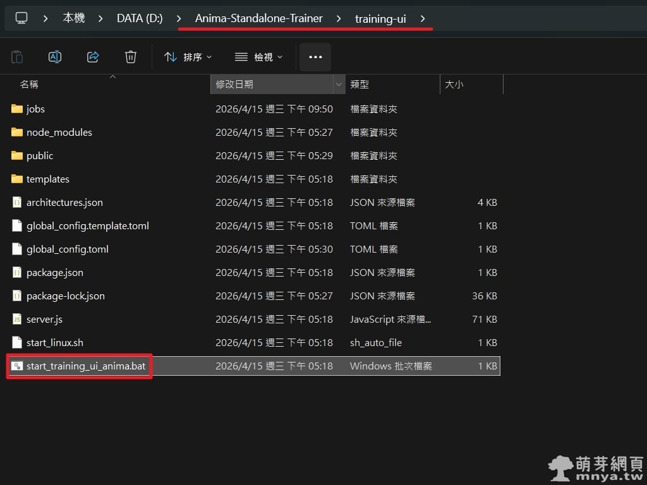This screenshot has width=647, height=485.
Task: Click the share icon in toolbar
Action: [93, 57]
